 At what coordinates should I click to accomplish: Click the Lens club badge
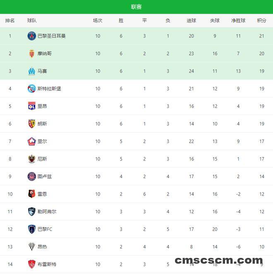coord(32,124)
